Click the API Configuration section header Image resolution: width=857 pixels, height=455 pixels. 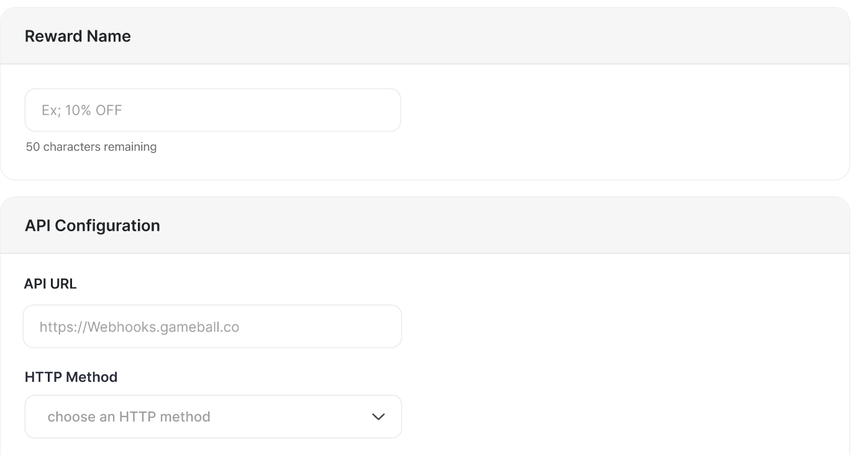click(92, 225)
